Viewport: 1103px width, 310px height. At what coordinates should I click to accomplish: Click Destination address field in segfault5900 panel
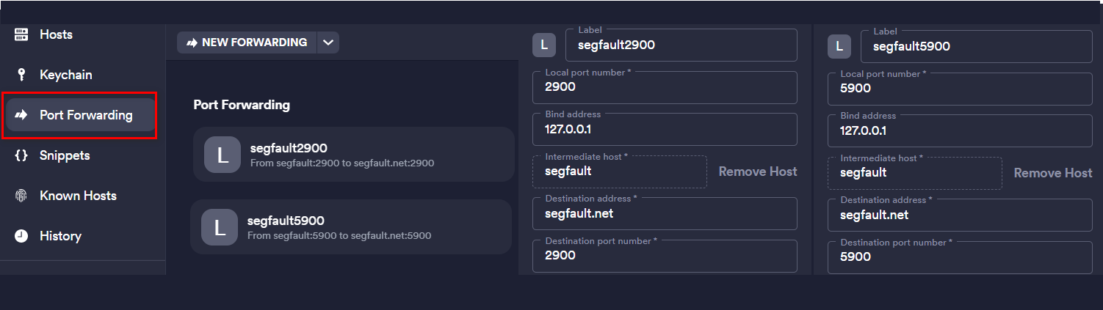(961, 215)
